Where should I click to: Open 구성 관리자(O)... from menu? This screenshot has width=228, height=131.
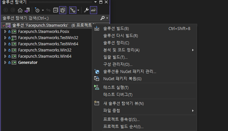[x=145, y=64]
